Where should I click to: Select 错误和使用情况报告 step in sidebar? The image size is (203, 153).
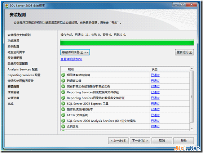21,81
